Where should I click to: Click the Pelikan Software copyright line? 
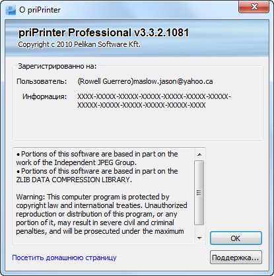[79, 44]
